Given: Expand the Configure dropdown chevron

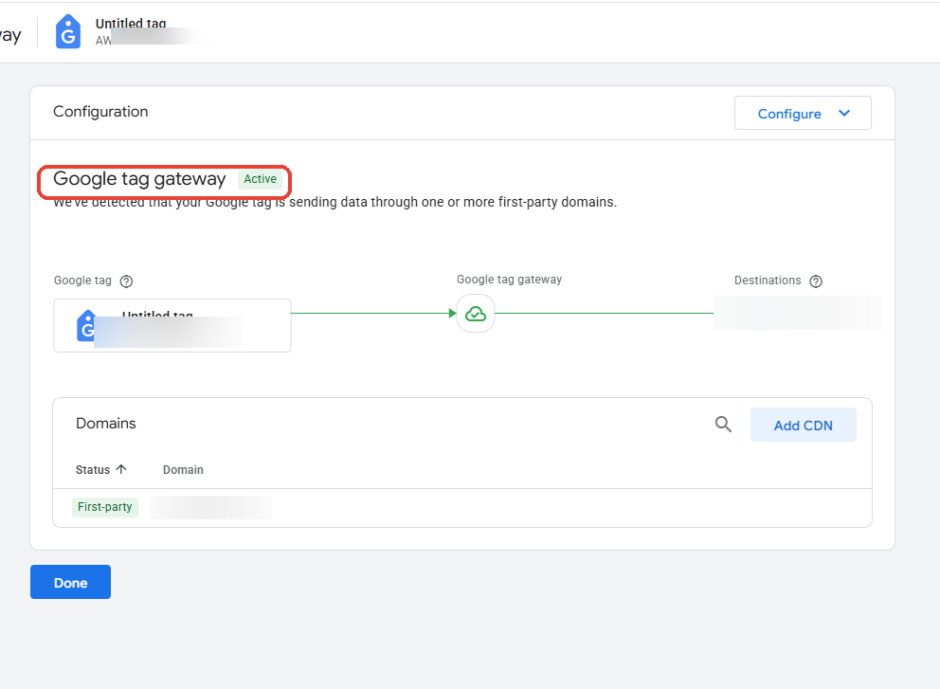Looking at the screenshot, I should click(x=844, y=114).
